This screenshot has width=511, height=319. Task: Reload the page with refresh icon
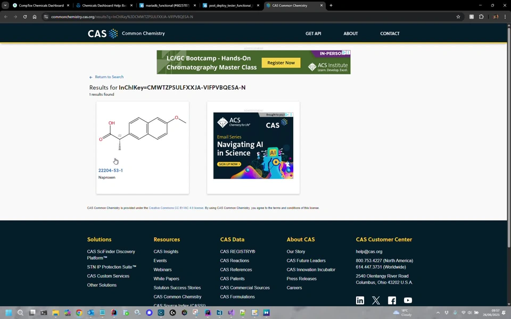24,16
